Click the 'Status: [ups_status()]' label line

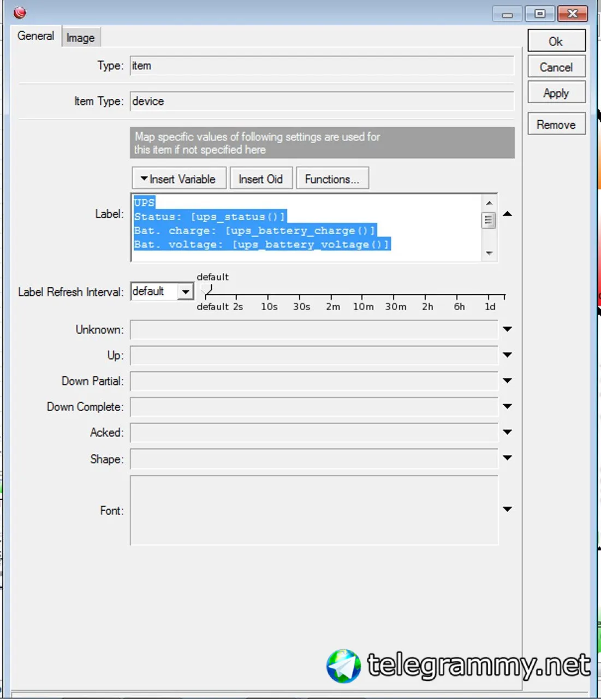click(210, 217)
